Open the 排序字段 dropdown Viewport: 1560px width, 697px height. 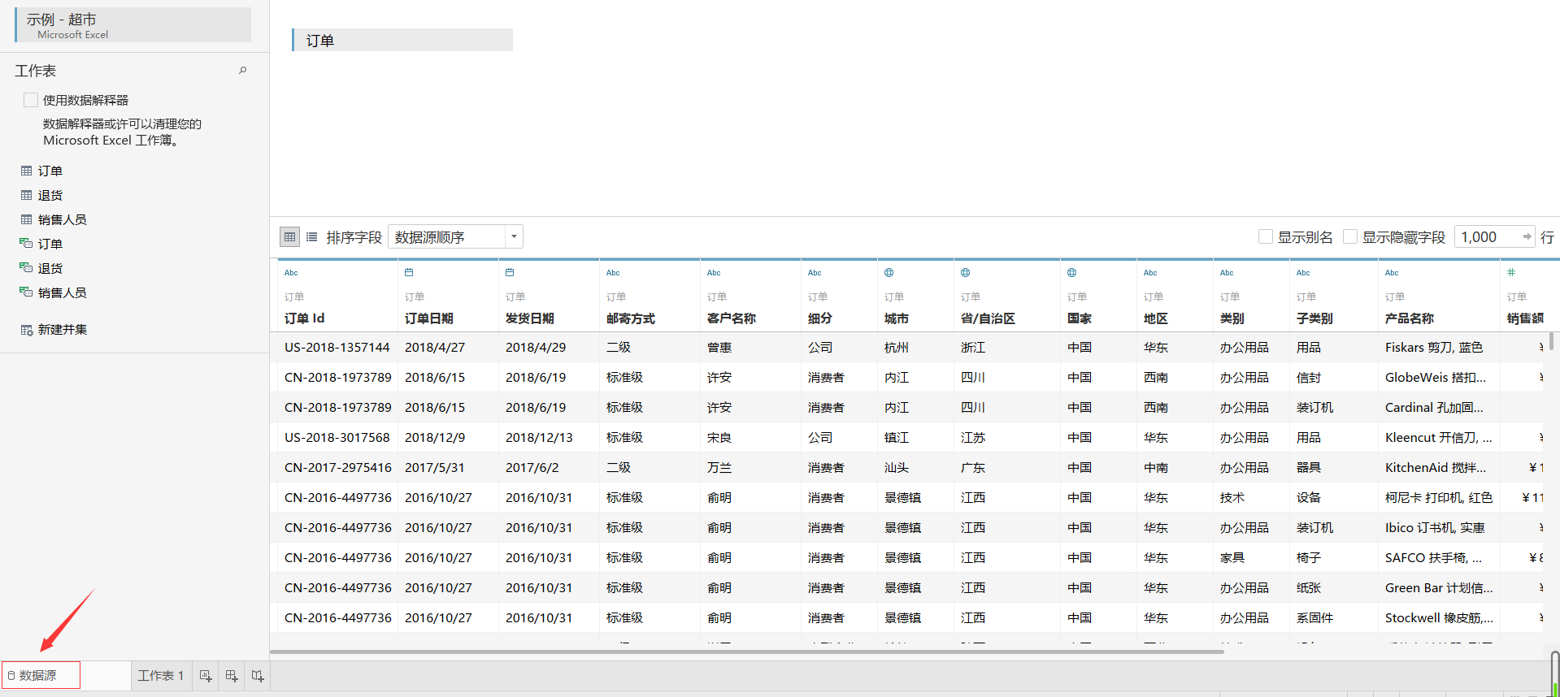(455, 236)
